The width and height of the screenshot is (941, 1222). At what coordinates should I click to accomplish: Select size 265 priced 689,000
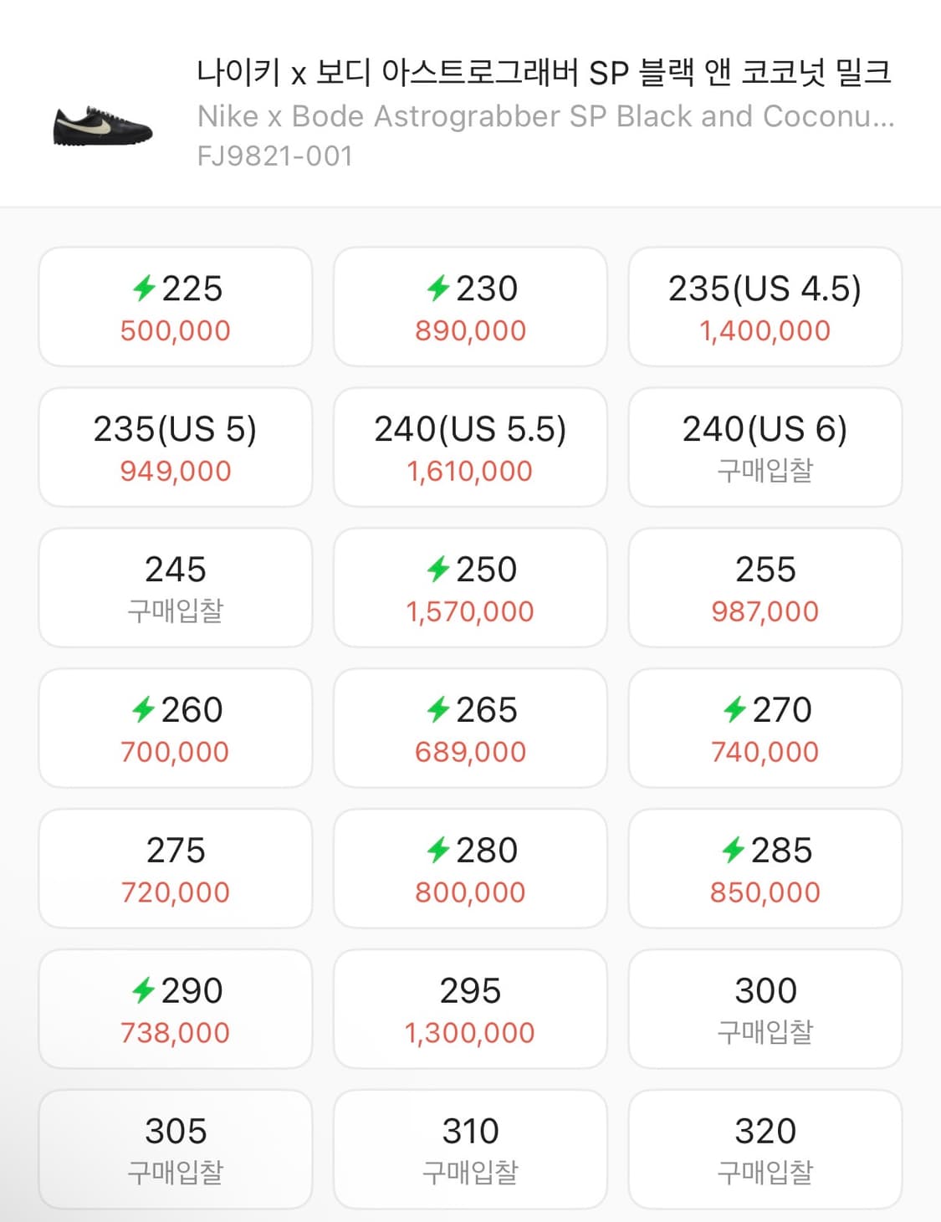(x=470, y=729)
